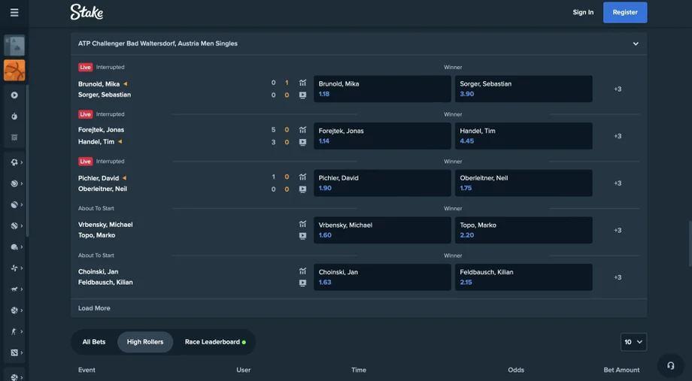Click Sign In
This screenshot has width=692, height=381.
click(583, 12)
